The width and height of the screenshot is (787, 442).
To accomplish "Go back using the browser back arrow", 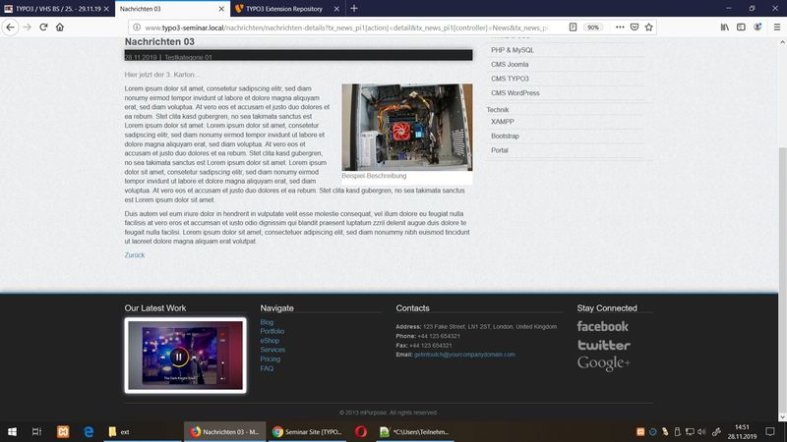I will 10,28.
